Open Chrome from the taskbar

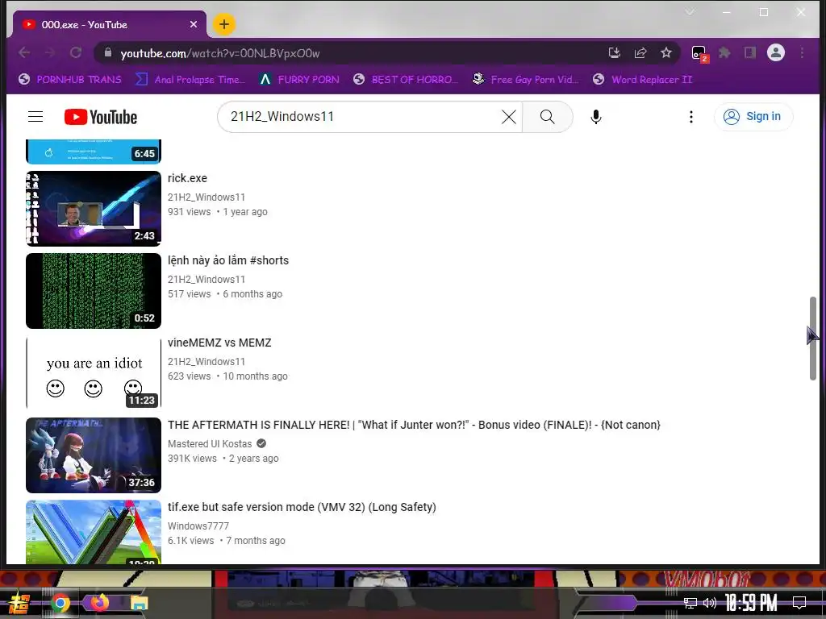60,603
